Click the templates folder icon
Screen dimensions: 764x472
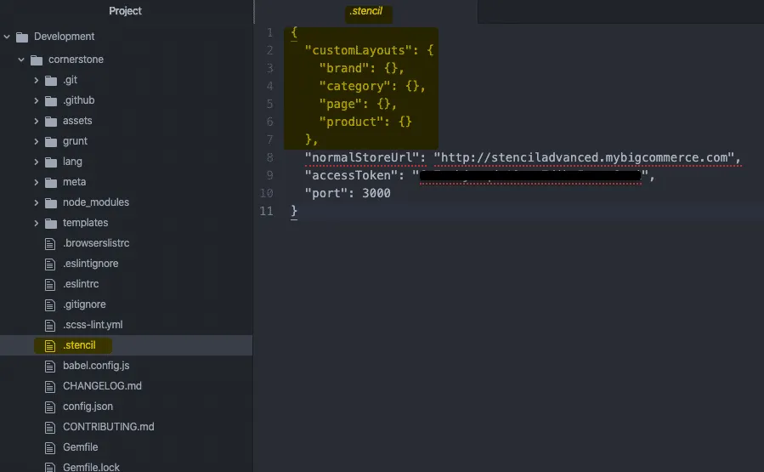tap(51, 224)
